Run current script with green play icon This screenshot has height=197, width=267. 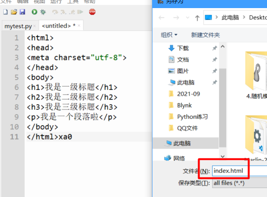(x=34, y=12)
